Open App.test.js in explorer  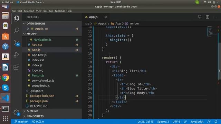[x=52, y=55]
